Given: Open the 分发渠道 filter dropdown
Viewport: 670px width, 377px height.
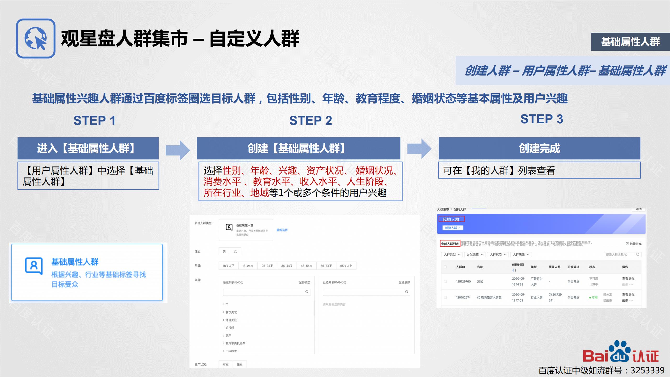Looking at the screenshot, I should (x=475, y=254).
